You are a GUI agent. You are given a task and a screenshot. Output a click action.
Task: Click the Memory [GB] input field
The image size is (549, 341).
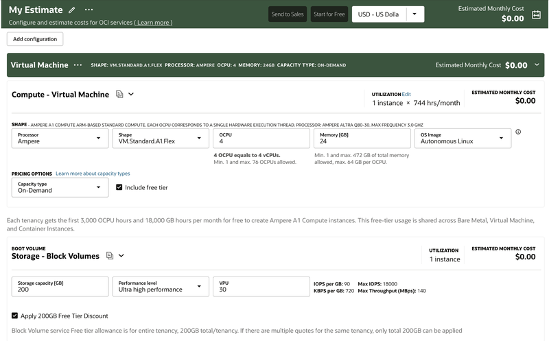(x=362, y=139)
